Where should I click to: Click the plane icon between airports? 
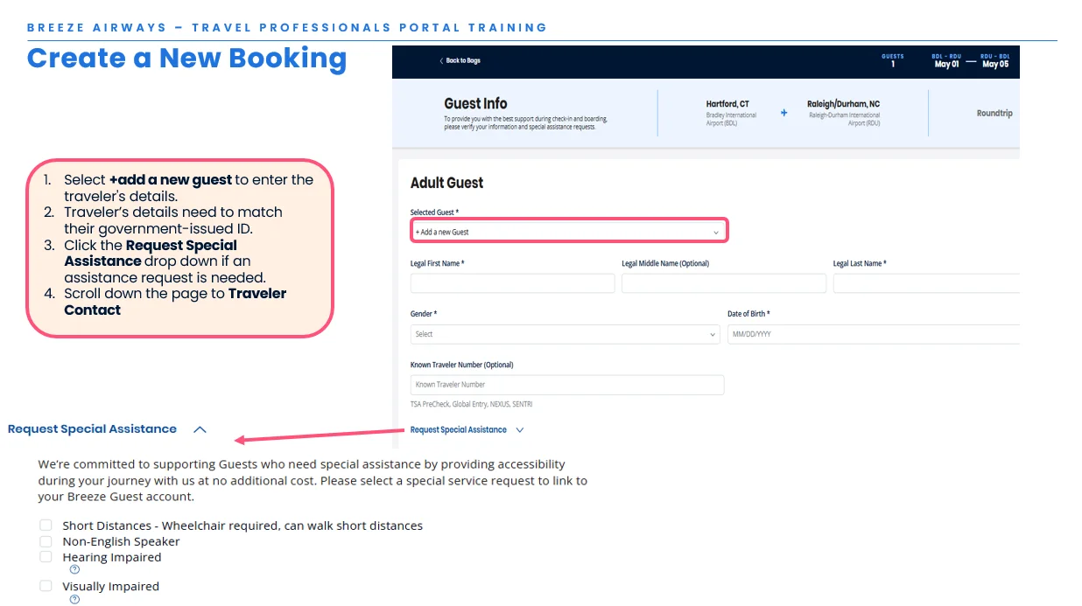pyautogui.click(x=783, y=113)
